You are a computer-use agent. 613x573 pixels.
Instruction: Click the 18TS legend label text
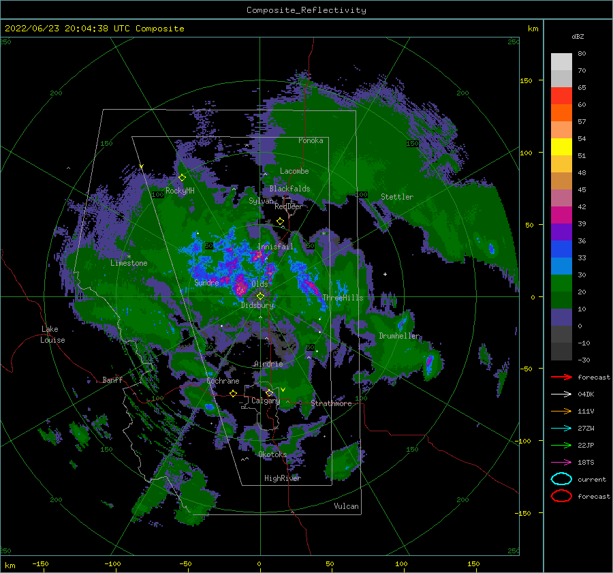click(x=586, y=463)
